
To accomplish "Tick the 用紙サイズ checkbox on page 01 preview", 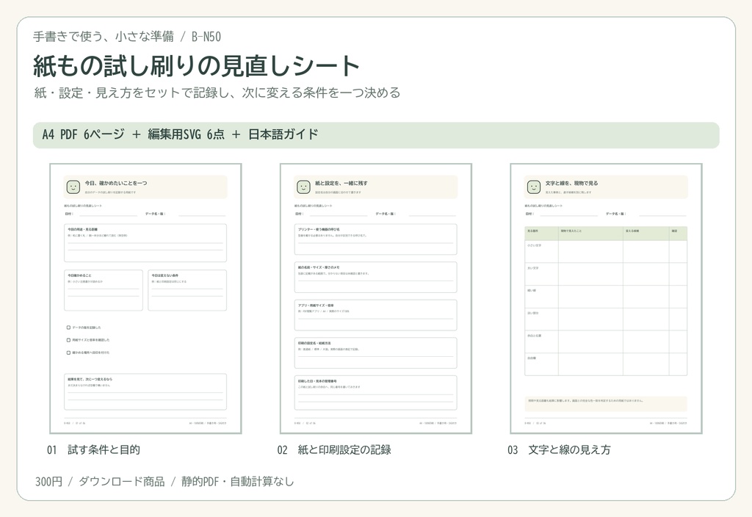I will [68, 340].
